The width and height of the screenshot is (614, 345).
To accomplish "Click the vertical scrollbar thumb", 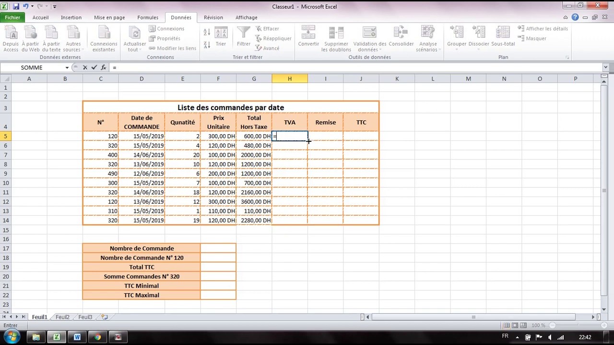I will pyautogui.click(x=604, y=191).
